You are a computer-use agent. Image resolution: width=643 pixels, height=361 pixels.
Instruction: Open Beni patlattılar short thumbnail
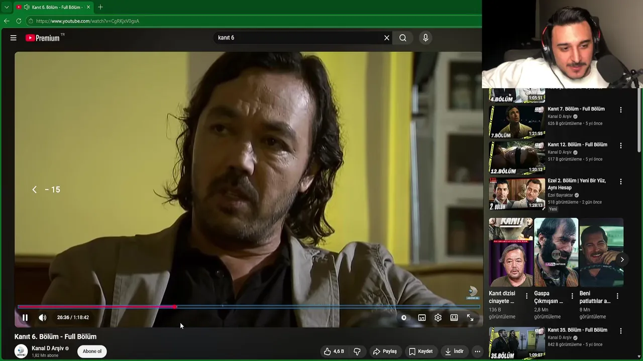(601, 252)
